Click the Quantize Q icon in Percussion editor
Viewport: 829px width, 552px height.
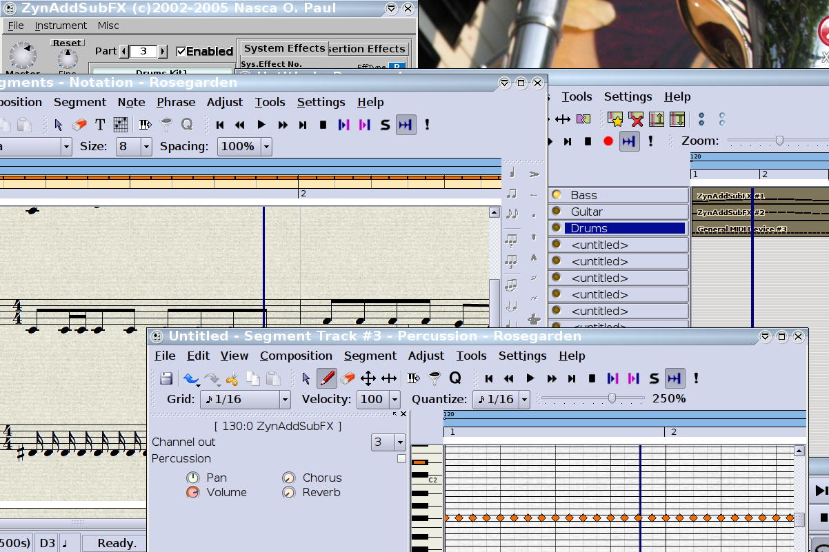pyautogui.click(x=455, y=378)
